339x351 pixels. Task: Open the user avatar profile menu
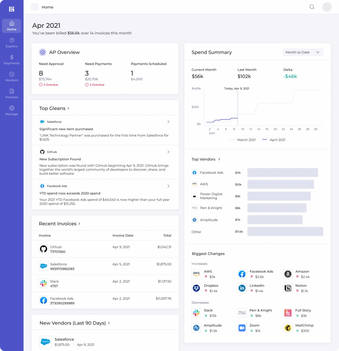pos(327,7)
